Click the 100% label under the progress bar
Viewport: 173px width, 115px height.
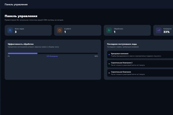96,56
